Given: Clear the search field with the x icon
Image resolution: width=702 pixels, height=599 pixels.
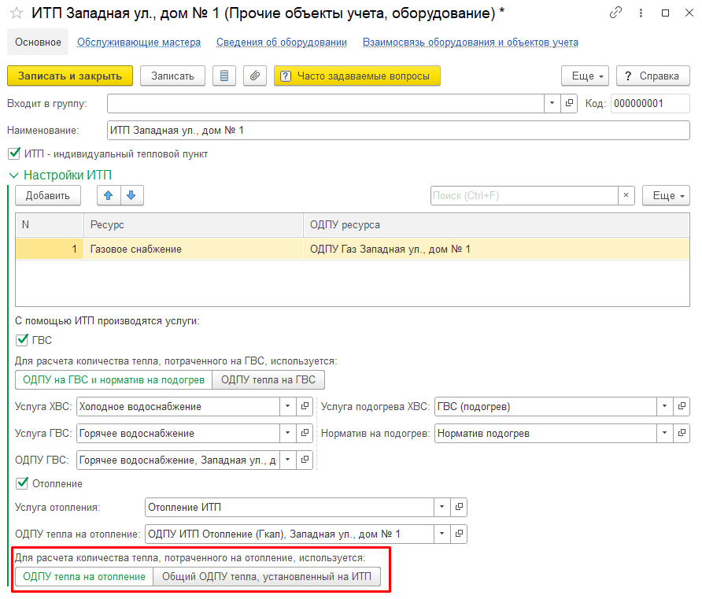Looking at the screenshot, I should click(x=626, y=196).
